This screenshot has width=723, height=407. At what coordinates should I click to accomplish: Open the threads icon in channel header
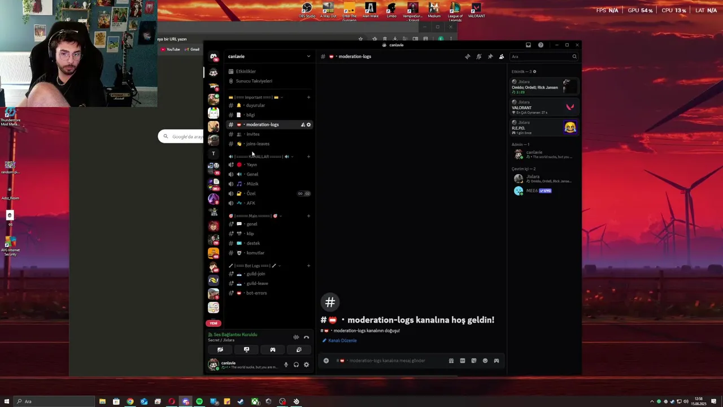[467, 57]
